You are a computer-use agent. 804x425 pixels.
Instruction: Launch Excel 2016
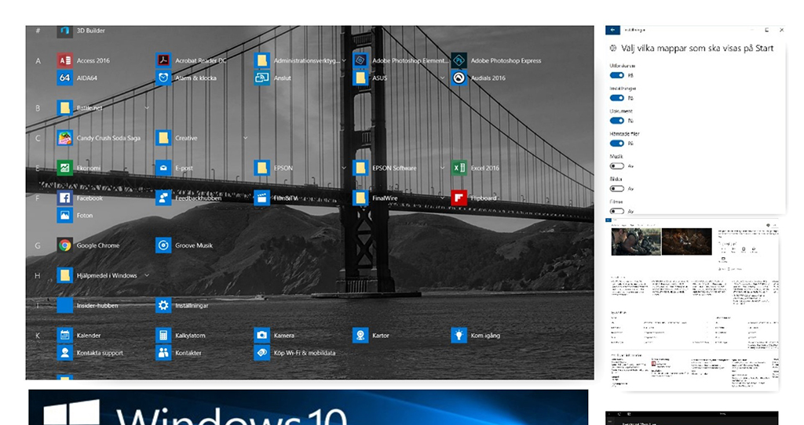click(475, 168)
